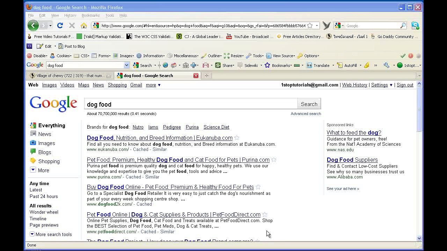Click the Google Search button

point(309,104)
